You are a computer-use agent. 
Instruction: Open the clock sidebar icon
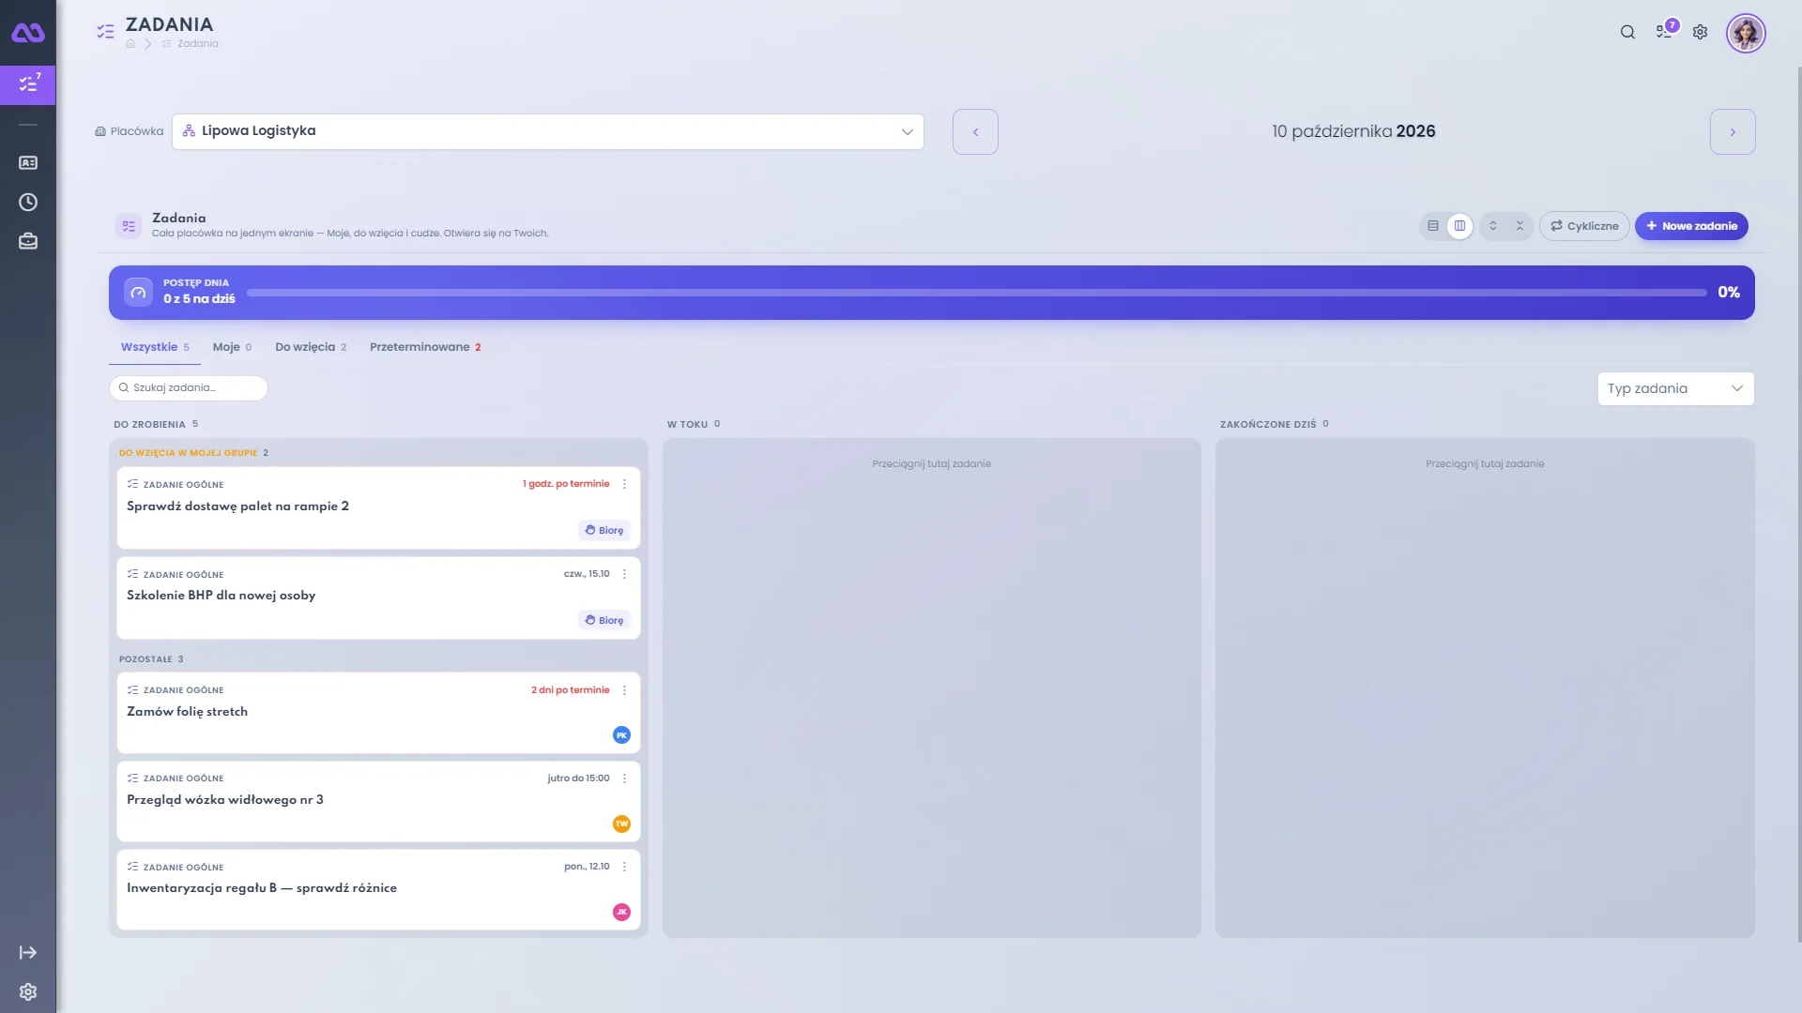coord(28,203)
